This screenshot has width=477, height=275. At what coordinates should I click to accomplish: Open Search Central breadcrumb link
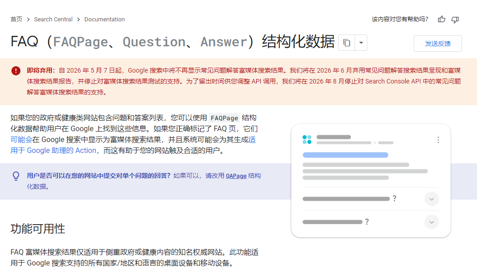click(x=53, y=20)
